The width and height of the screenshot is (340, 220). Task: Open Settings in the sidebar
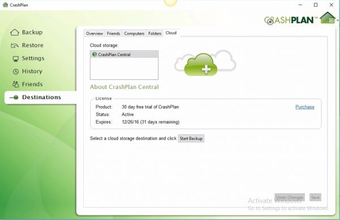pos(33,58)
